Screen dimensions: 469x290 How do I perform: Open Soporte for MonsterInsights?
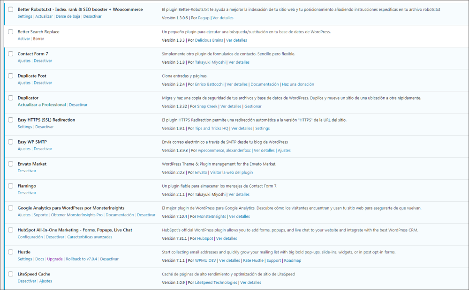point(41,215)
